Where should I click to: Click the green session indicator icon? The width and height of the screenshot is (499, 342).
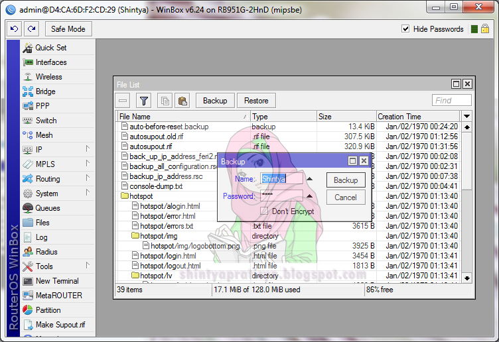(474, 29)
